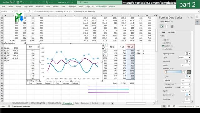Click the New sheet plus icon

(104, 103)
